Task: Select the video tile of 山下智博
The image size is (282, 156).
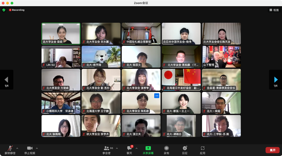Action: (x=221, y=56)
